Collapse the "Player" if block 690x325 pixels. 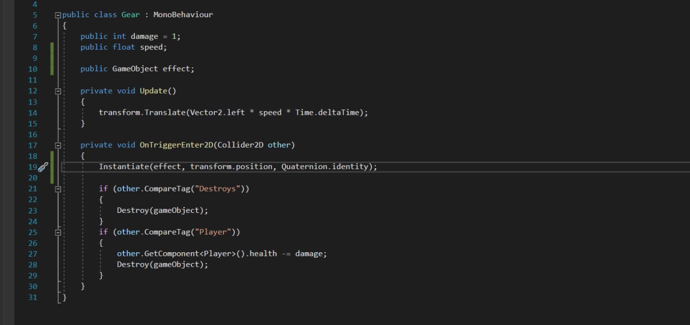coord(58,232)
